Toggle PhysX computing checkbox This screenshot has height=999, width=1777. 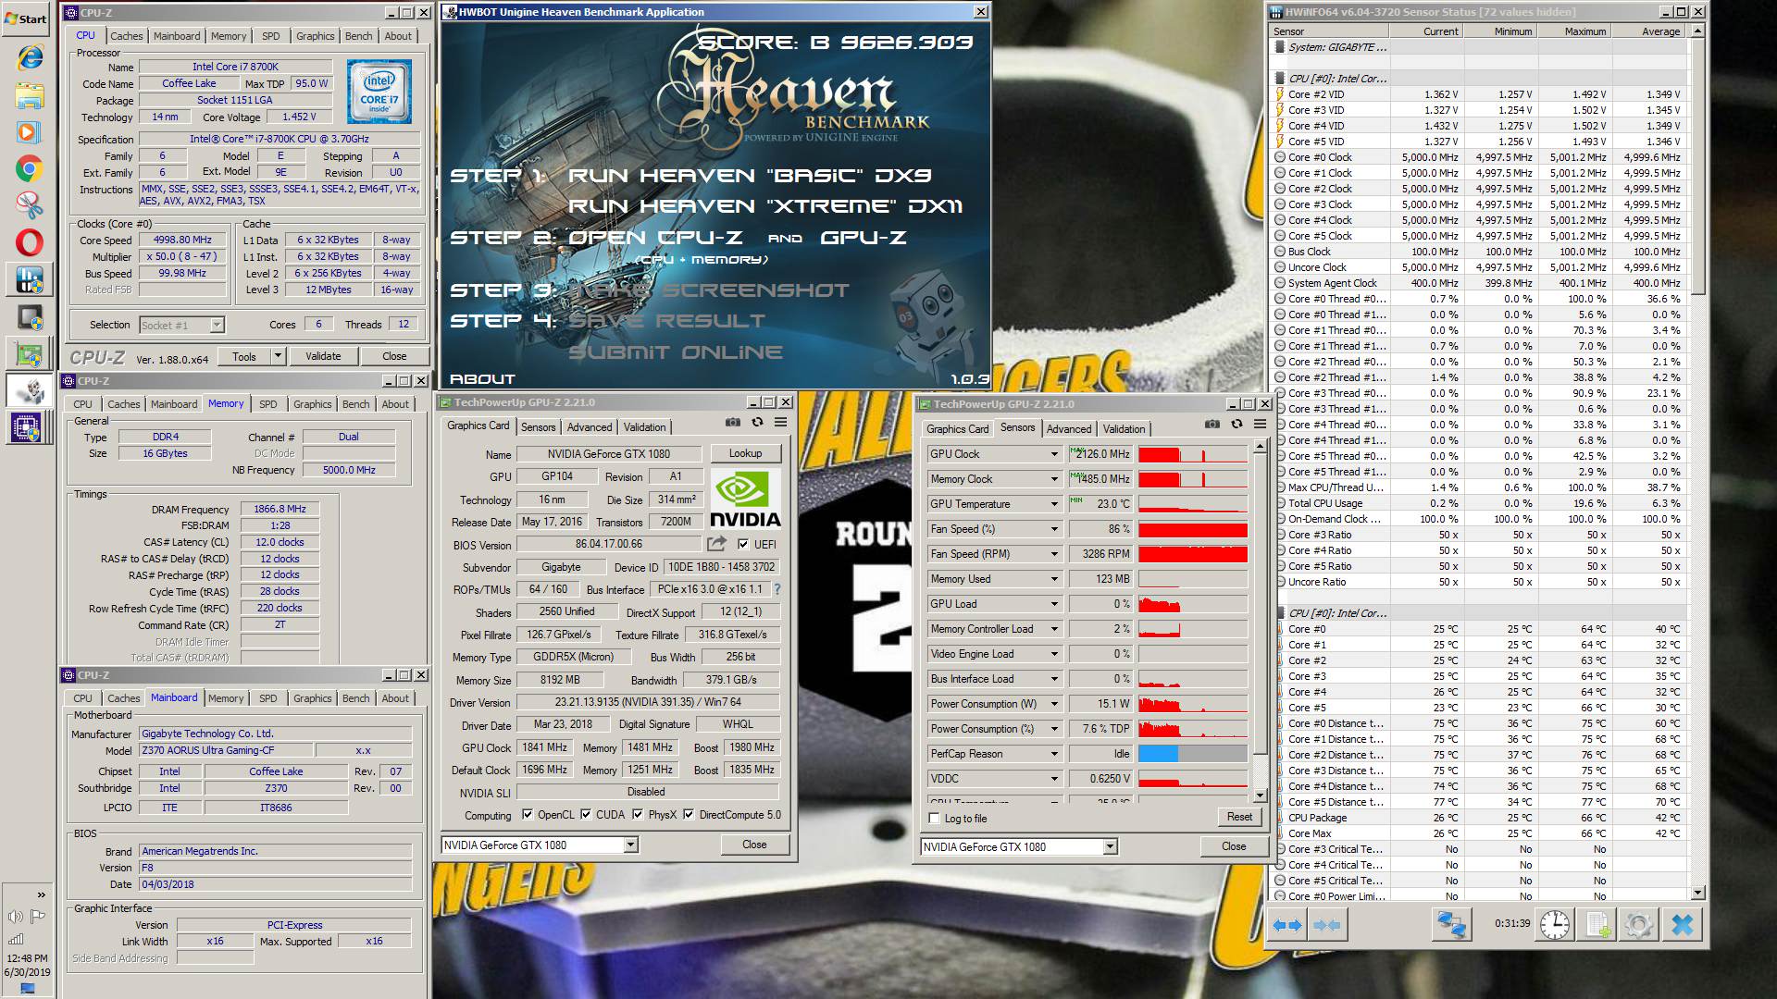(x=638, y=815)
